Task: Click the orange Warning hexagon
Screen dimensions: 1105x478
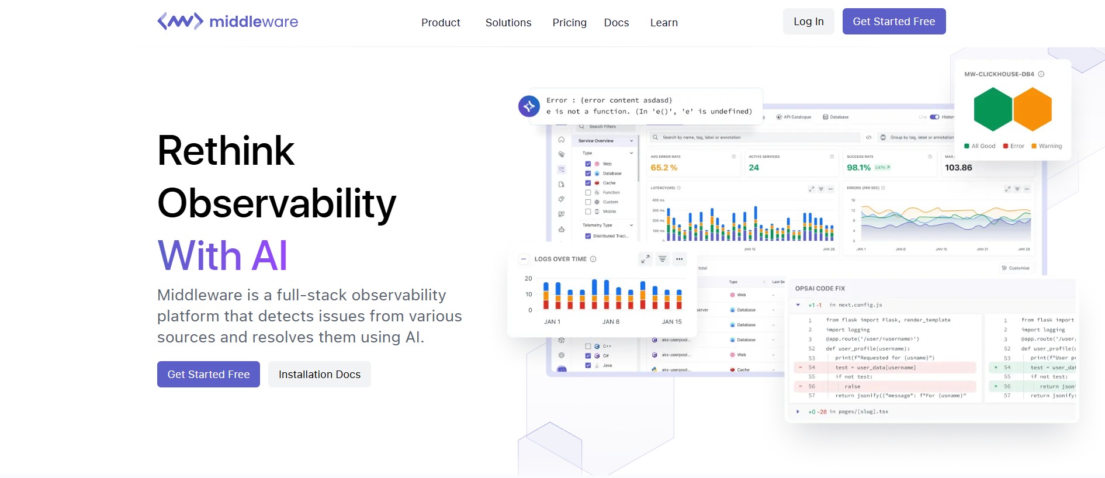Action: click(x=1033, y=109)
